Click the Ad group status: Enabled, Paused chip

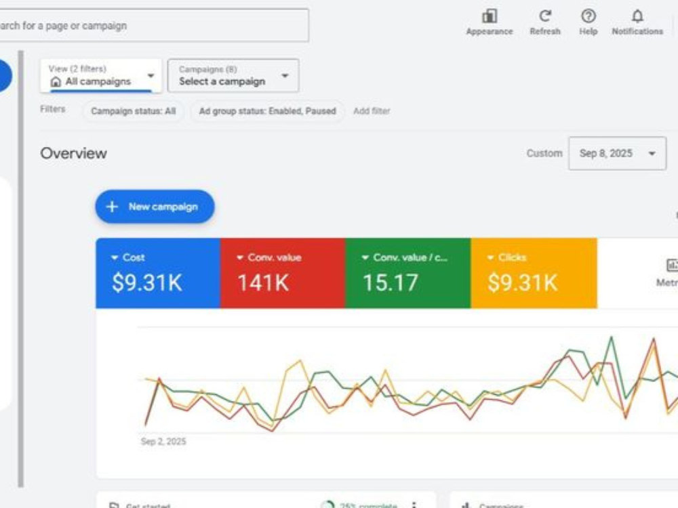267,111
